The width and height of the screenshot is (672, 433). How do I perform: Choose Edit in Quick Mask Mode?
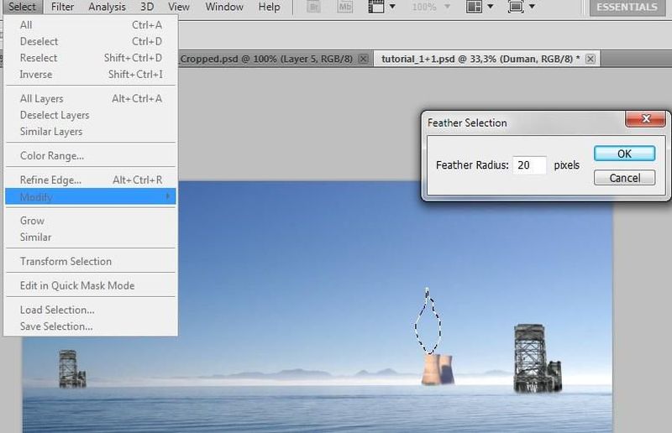(77, 285)
